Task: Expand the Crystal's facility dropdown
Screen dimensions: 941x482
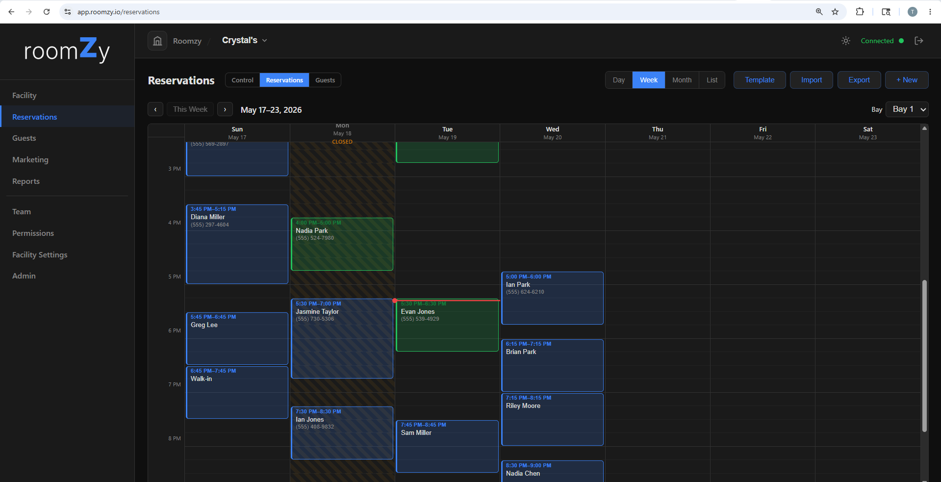Action: click(x=244, y=40)
